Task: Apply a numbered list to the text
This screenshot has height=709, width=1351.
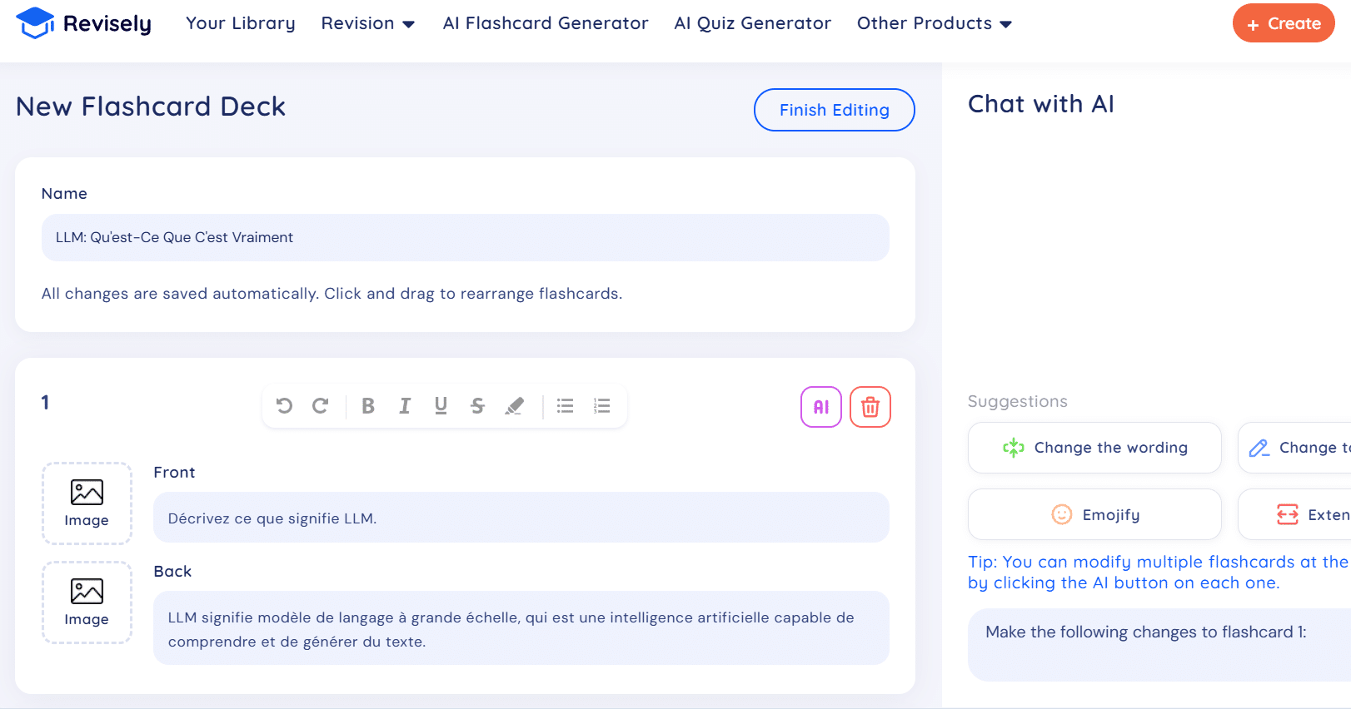Action: click(x=601, y=406)
